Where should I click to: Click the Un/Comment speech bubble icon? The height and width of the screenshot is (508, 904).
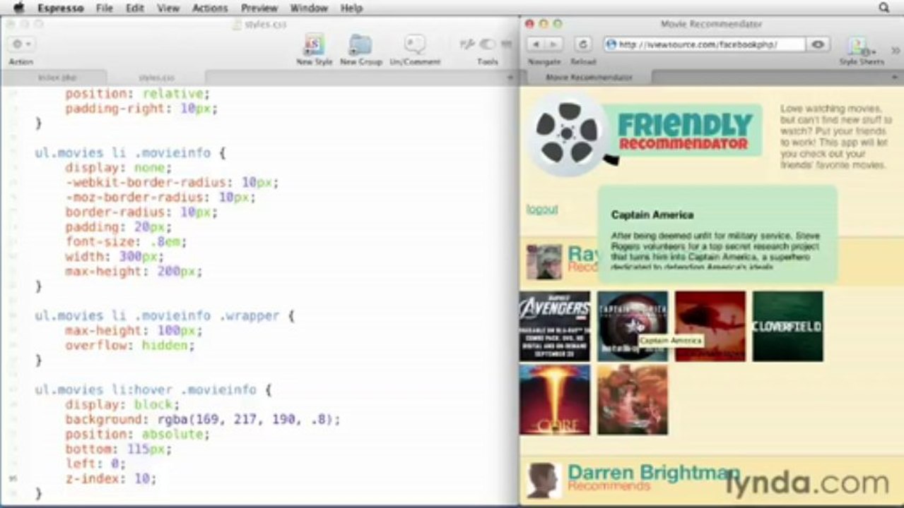(415, 44)
